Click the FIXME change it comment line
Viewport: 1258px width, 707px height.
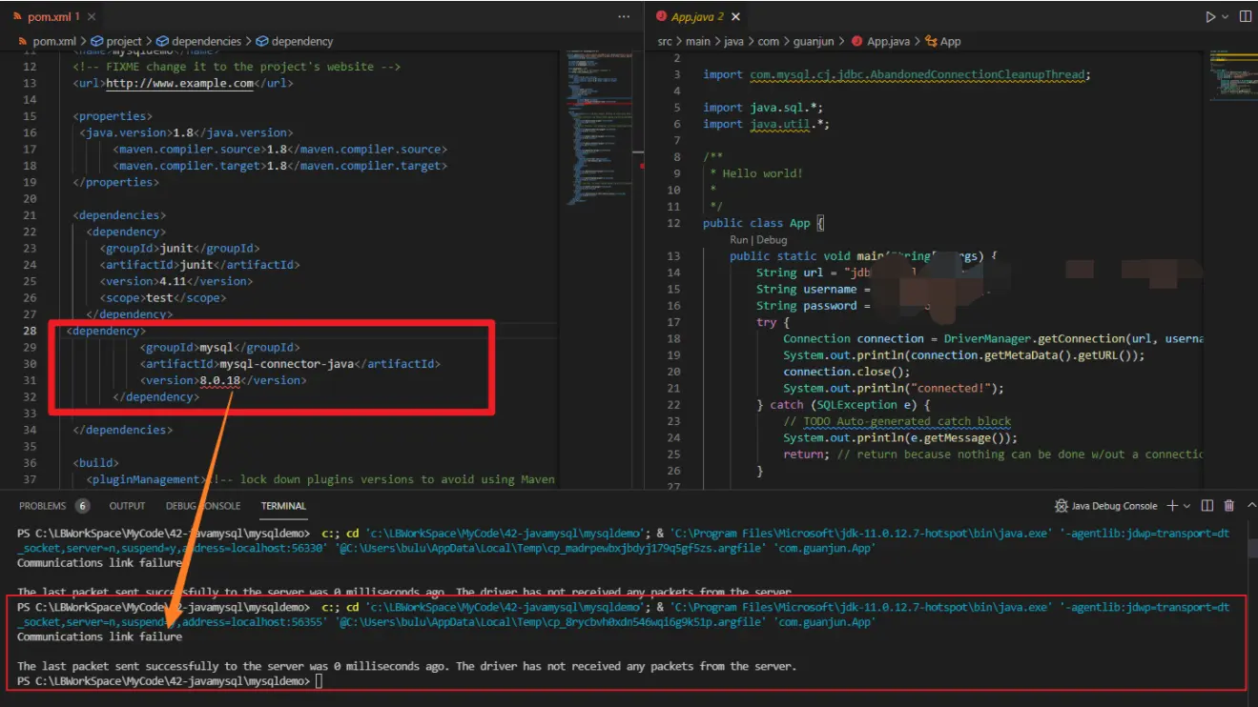237,67
